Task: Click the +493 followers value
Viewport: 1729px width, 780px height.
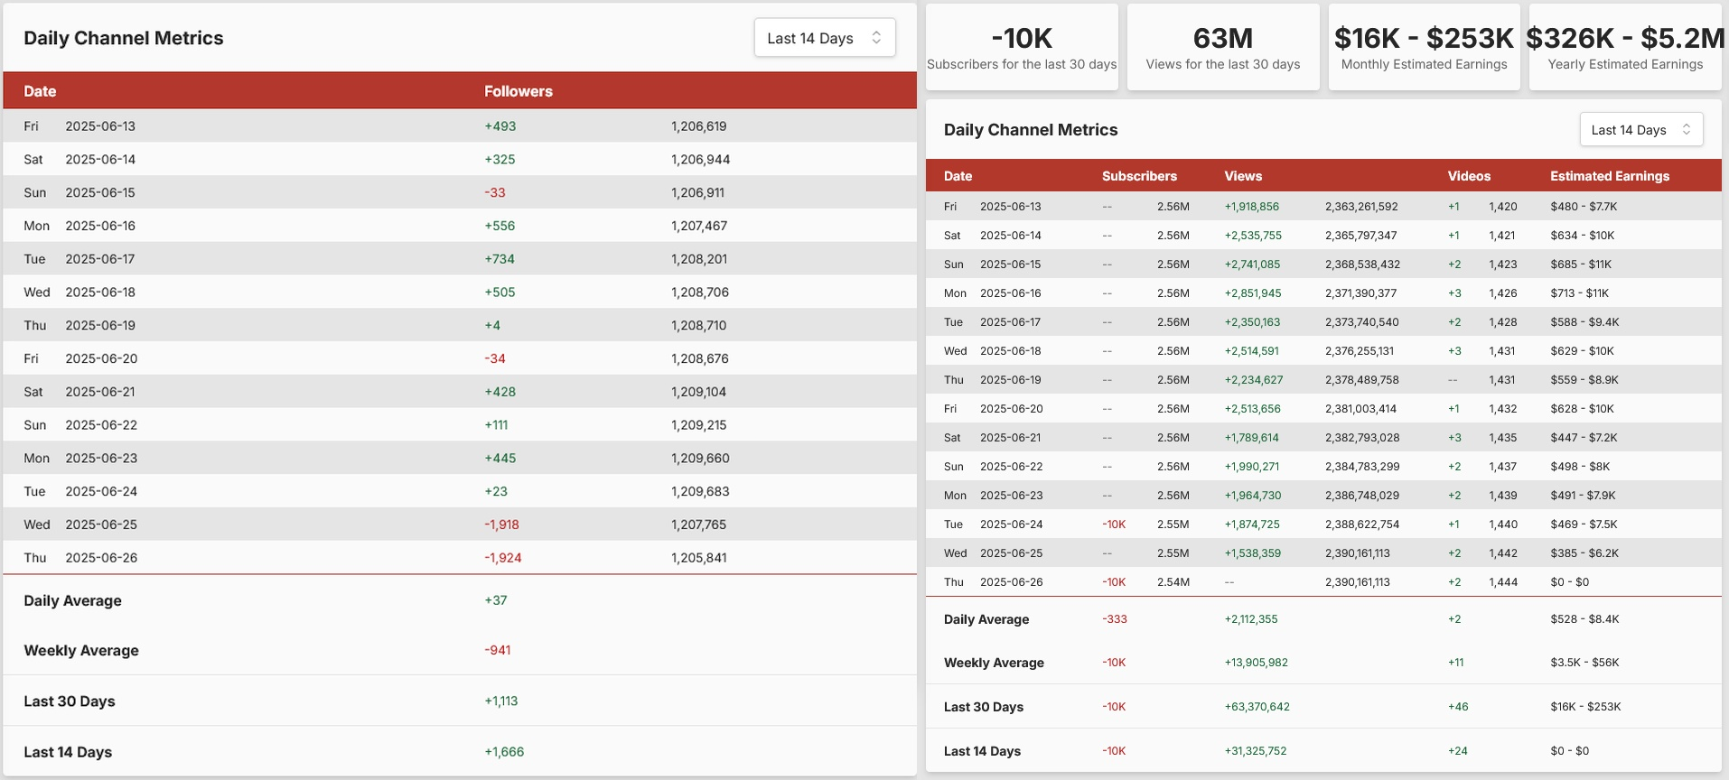Action: tap(500, 126)
